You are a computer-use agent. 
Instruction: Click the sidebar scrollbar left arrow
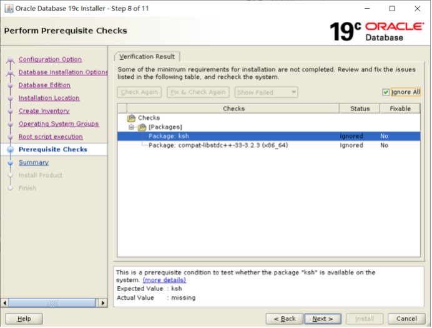(4, 303)
